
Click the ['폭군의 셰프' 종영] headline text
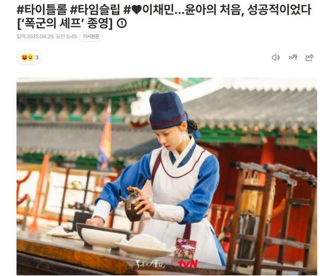(65, 23)
